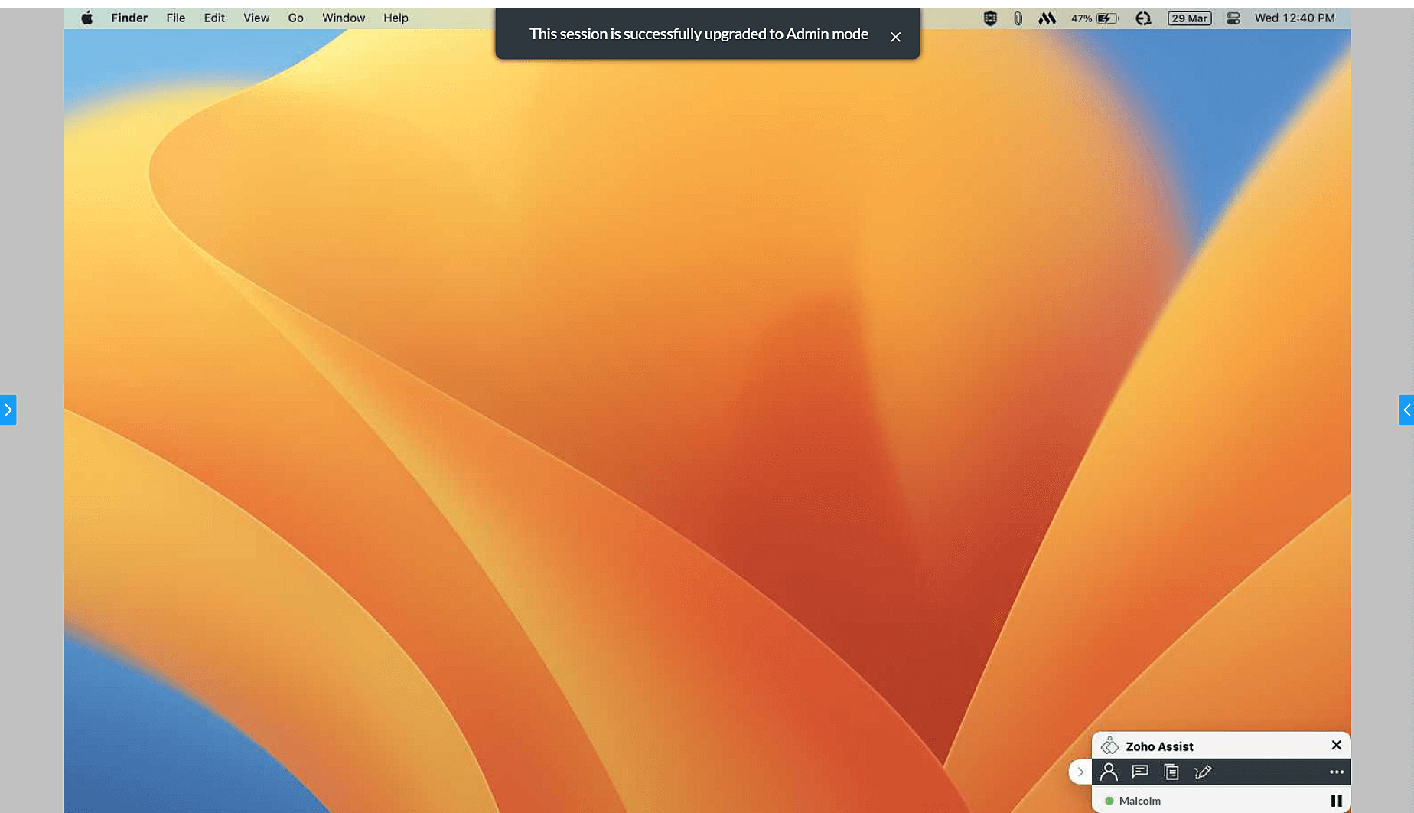Expand the left side panel chevron
The width and height of the screenshot is (1414, 813).
click(x=6, y=410)
